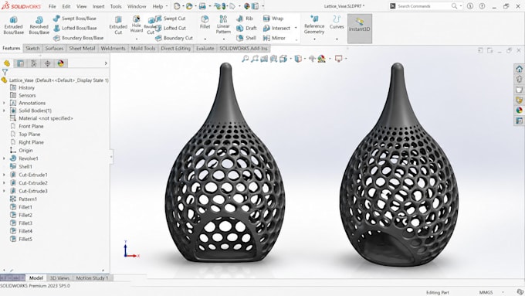Screen dimensions: 525x296
Task: Click the Rib feature tool
Action: coord(245,19)
